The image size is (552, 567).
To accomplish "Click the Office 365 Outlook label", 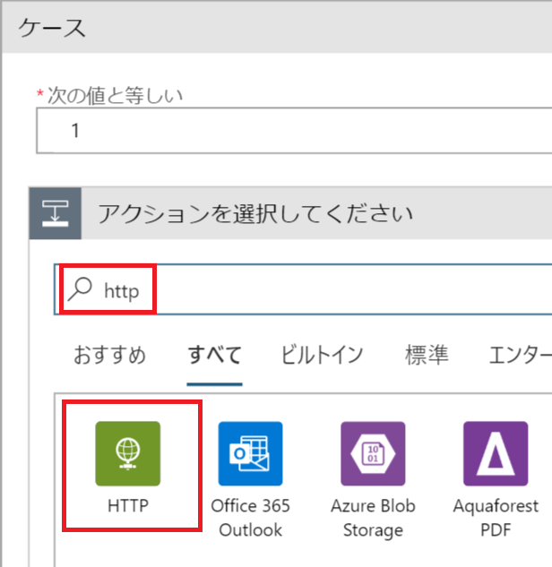I will (x=250, y=518).
